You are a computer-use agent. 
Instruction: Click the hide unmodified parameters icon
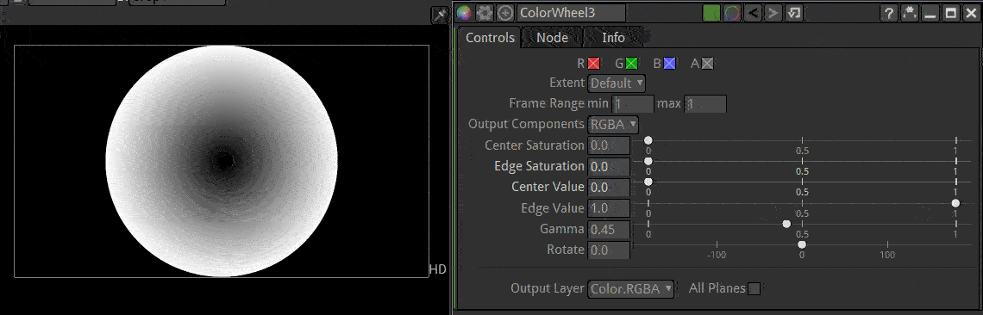pos(909,13)
